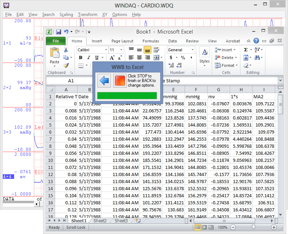Viewport: 288px width, 234px height.
Task: Click the Clear eraser icon
Action: [246, 65]
